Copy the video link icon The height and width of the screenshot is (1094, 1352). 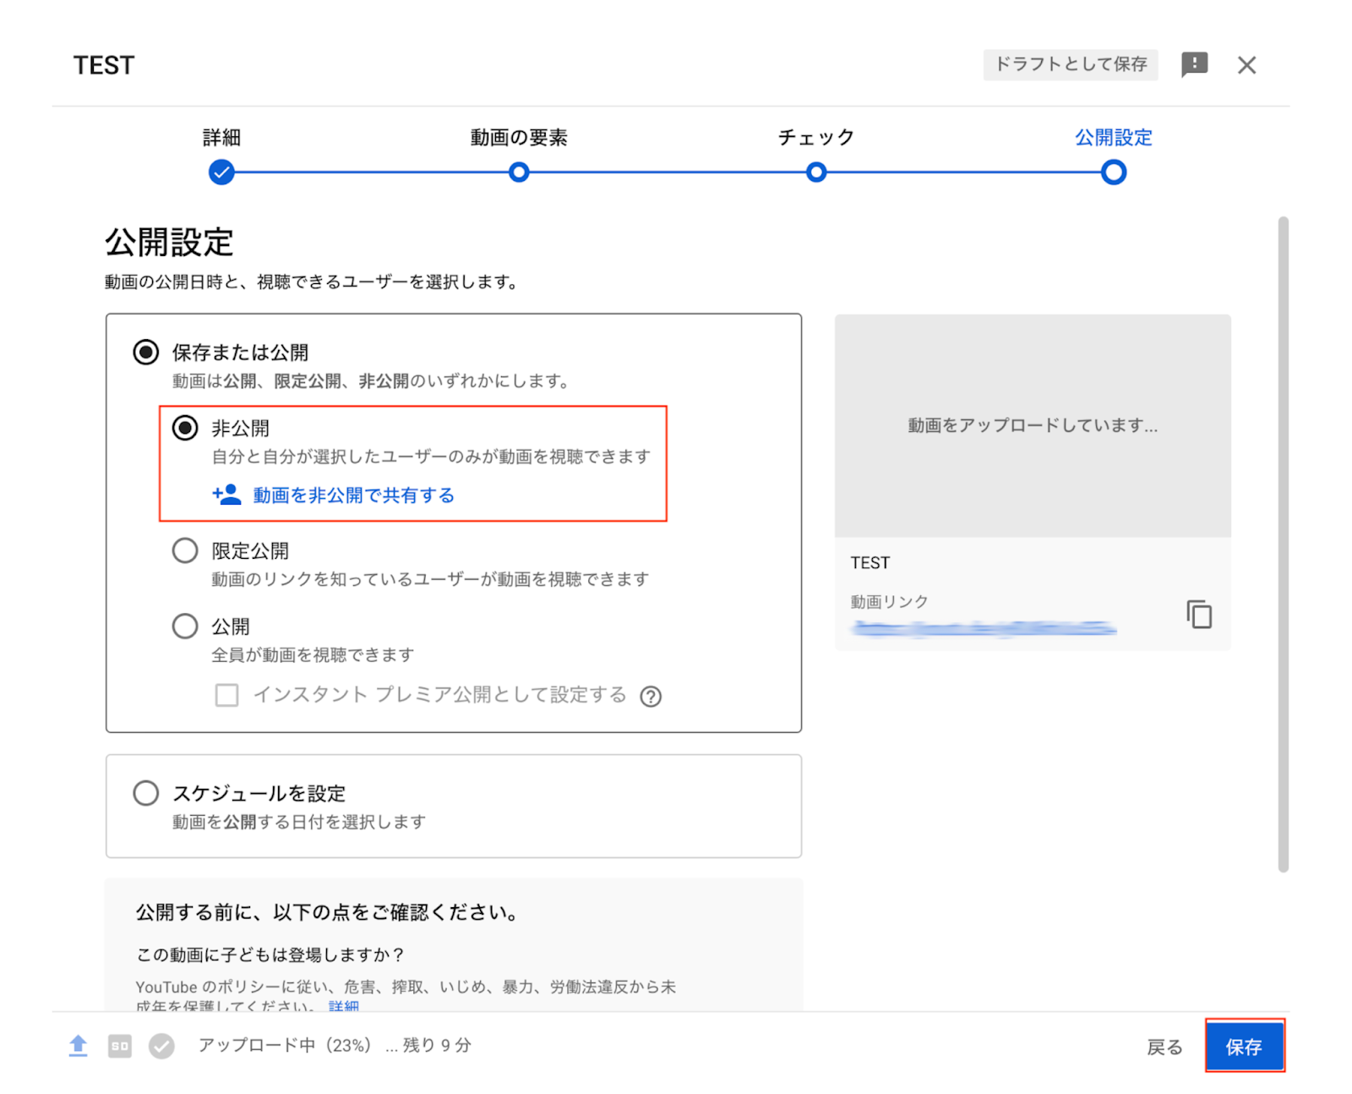(1198, 614)
